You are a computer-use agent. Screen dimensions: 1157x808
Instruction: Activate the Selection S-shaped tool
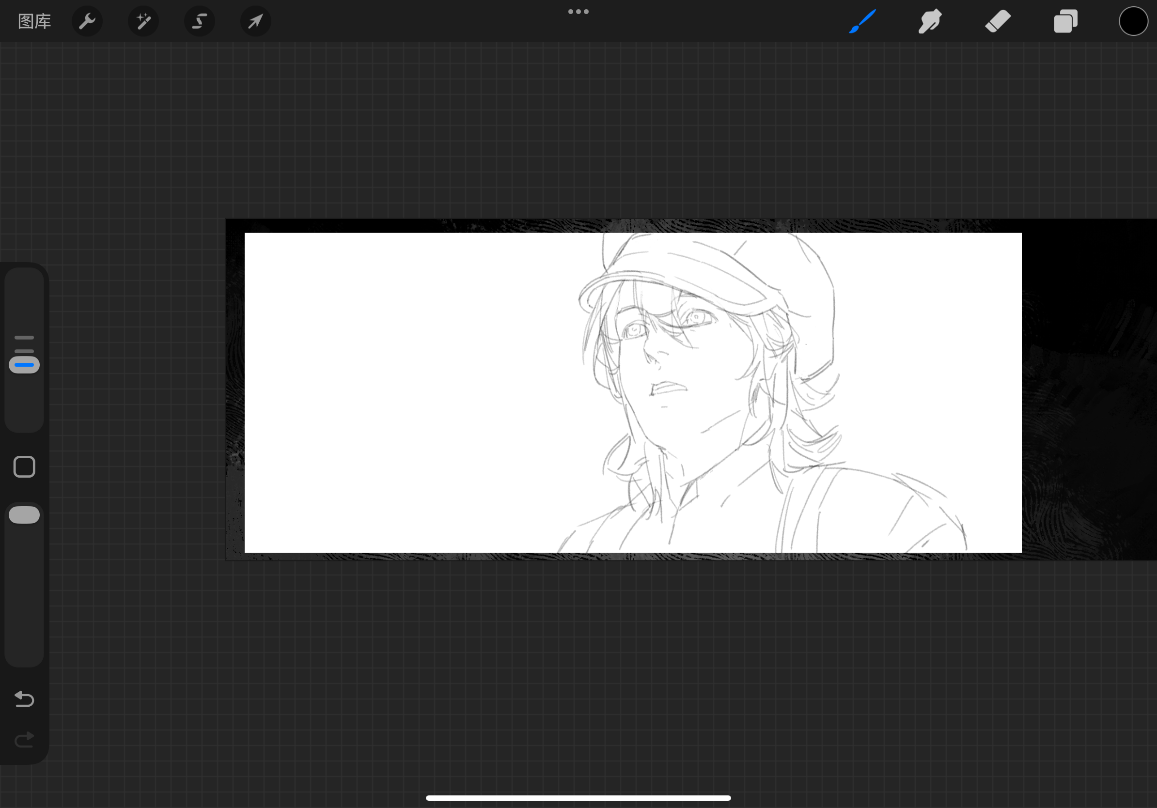(200, 22)
